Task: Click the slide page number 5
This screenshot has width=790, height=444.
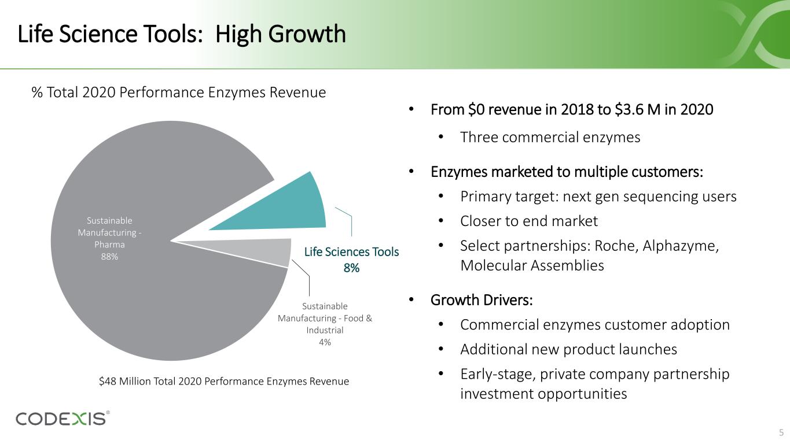Action: coord(781,432)
